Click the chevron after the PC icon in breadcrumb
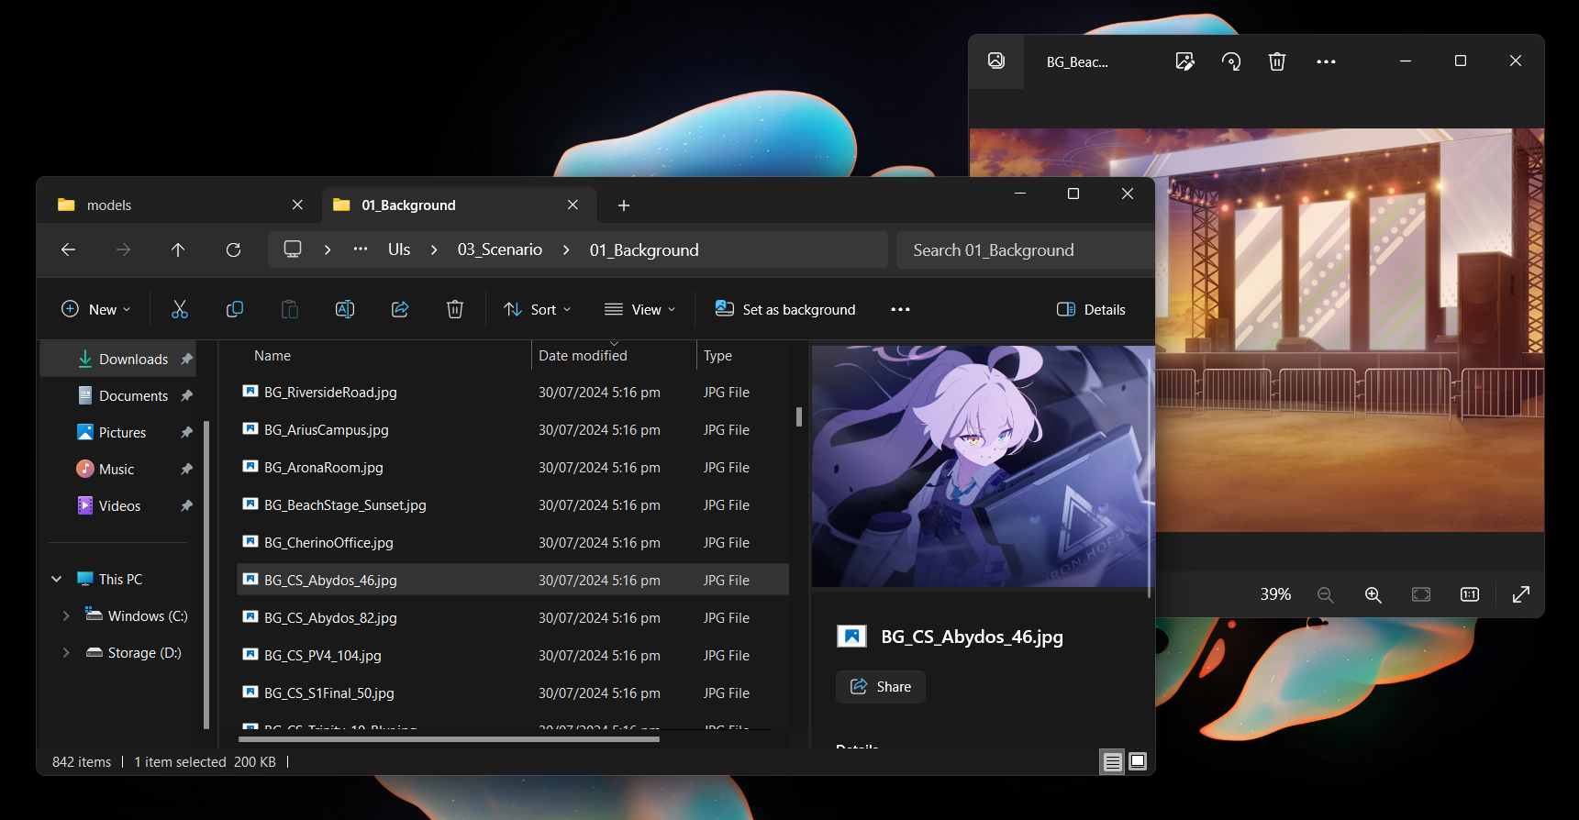This screenshot has height=820, width=1579. pos(328,249)
